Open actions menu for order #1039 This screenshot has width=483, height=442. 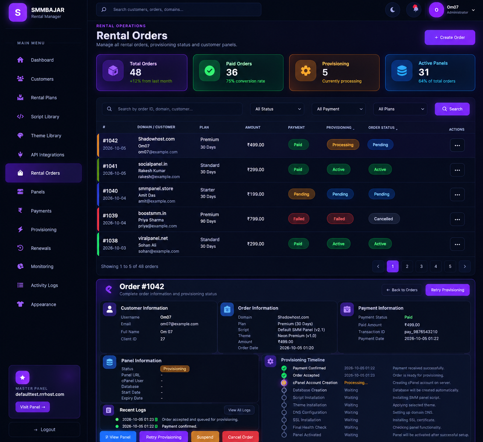(457, 219)
